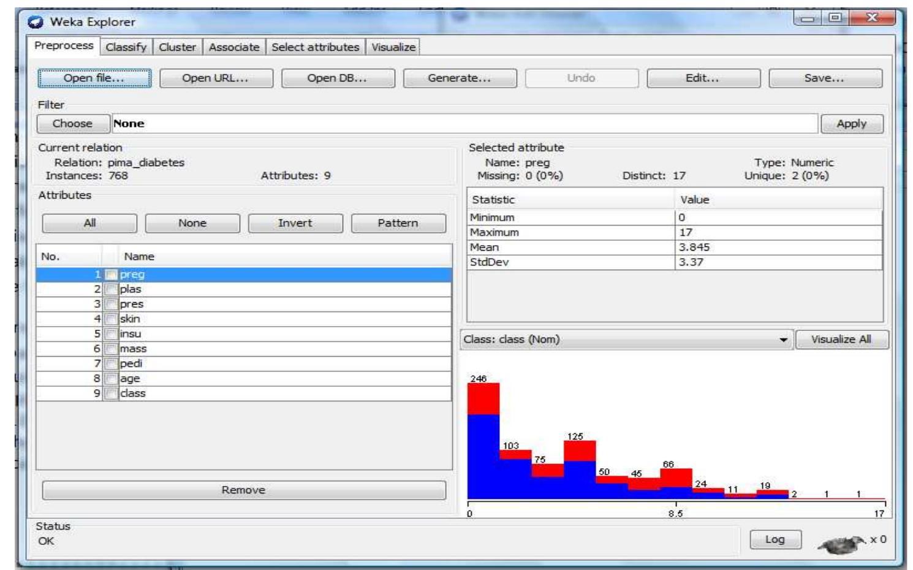Click the Visualize All button

pyautogui.click(x=841, y=340)
